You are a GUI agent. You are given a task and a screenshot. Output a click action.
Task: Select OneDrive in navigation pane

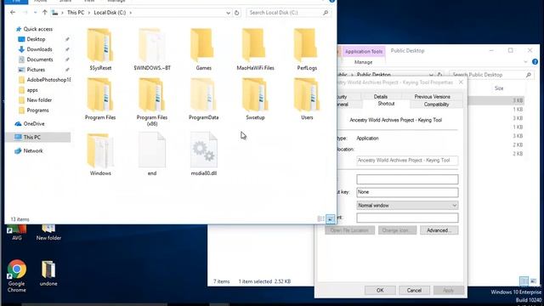pyautogui.click(x=34, y=123)
